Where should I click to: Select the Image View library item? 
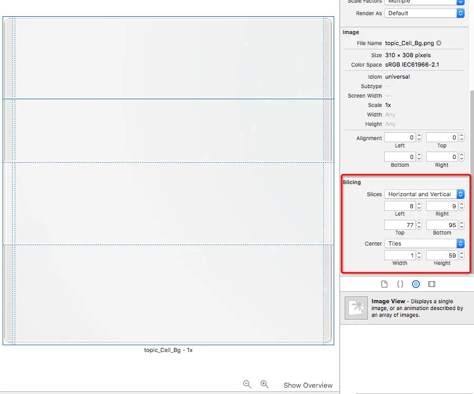pyautogui.click(x=406, y=308)
